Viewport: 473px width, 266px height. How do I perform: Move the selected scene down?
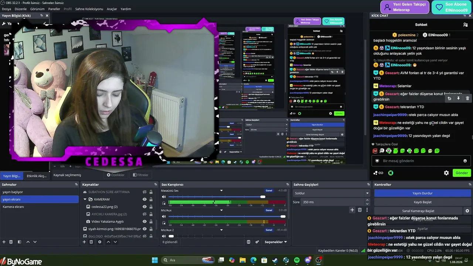coord(35,242)
